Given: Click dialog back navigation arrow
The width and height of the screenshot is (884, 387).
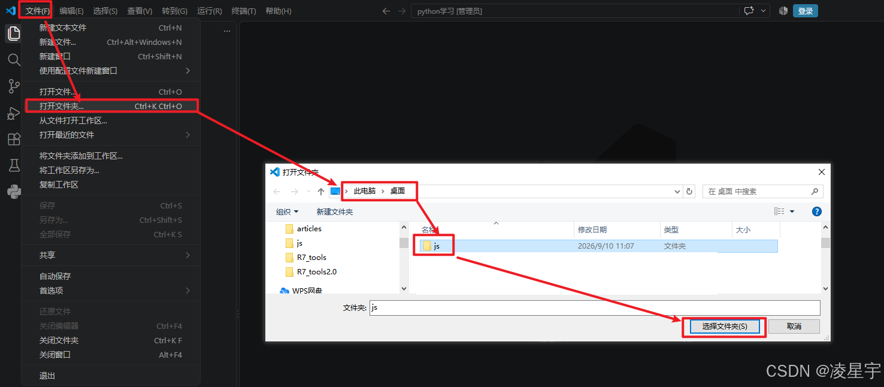Looking at the screenshot, I should pyautogui.click(x=277, y=192).
